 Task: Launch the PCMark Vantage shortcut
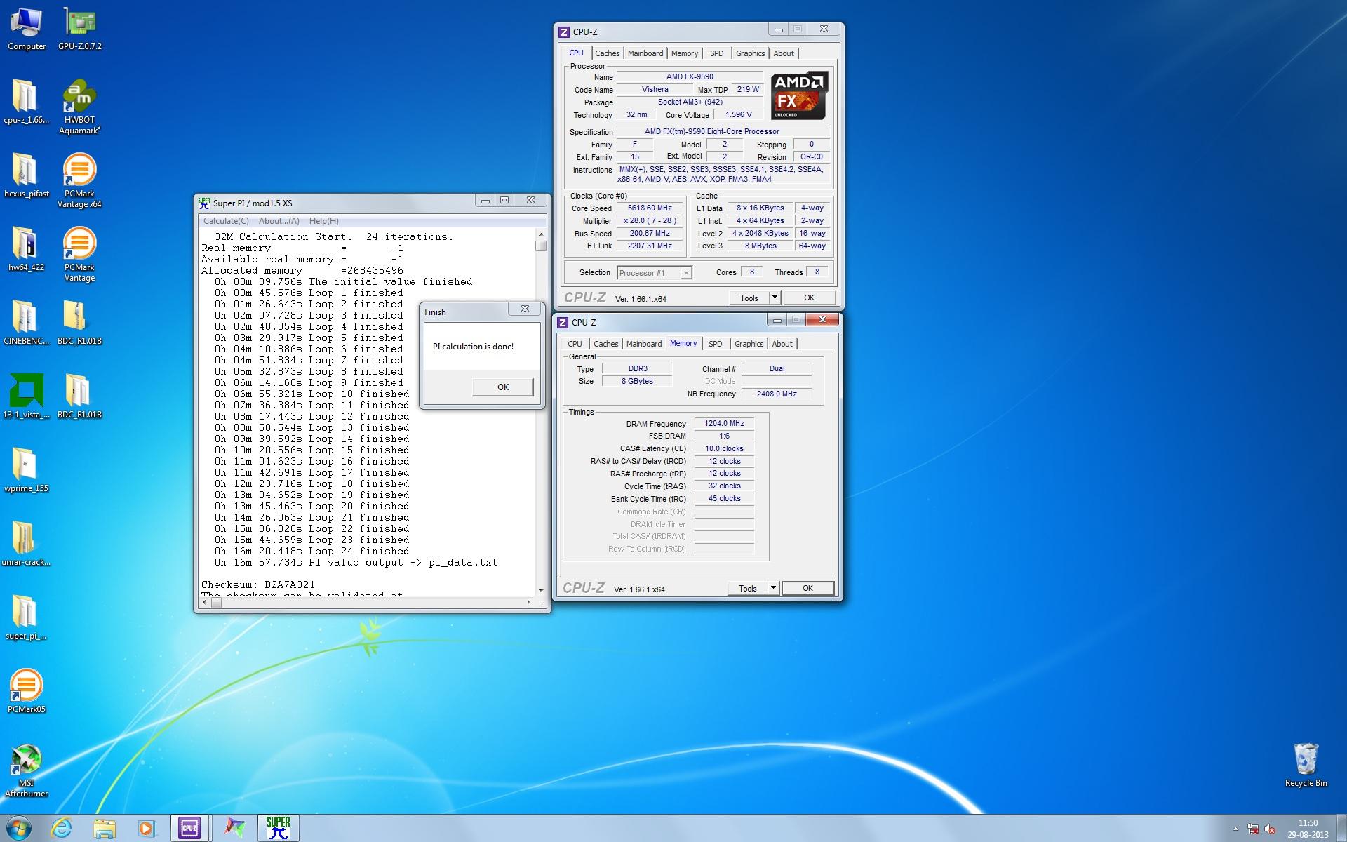(x=79, y=255)
